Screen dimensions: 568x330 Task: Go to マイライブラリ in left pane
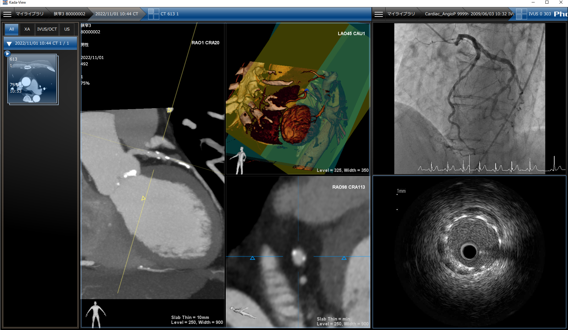click(x=30, y=14)
